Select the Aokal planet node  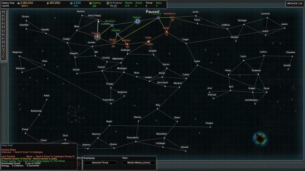[x=47, y=99]
